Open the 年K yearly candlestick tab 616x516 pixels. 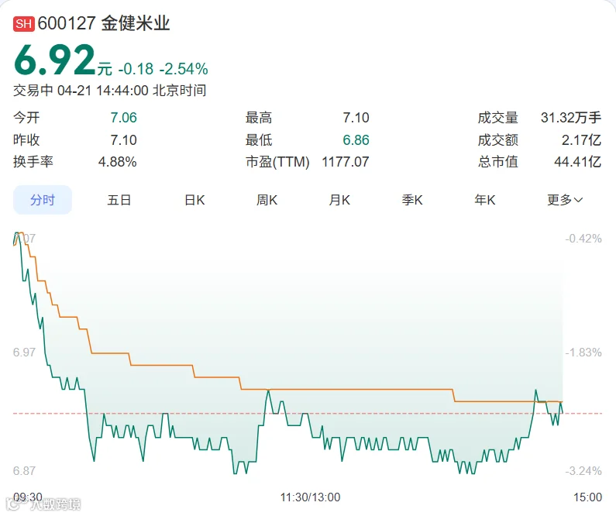click(x=485, y=200)
